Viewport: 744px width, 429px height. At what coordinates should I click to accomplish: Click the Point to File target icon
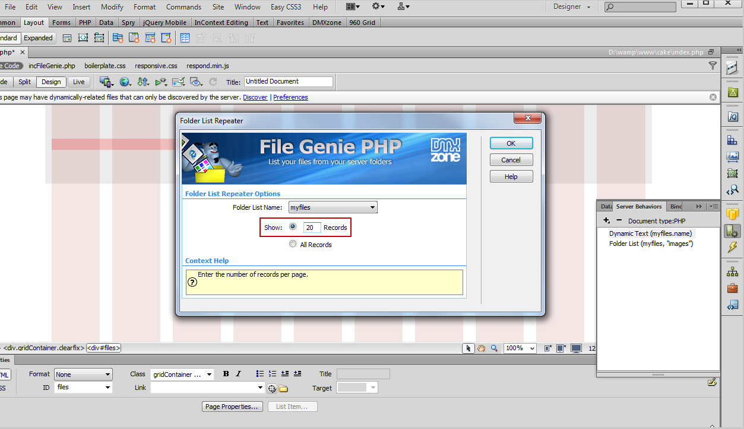click(x=272, y=389)
